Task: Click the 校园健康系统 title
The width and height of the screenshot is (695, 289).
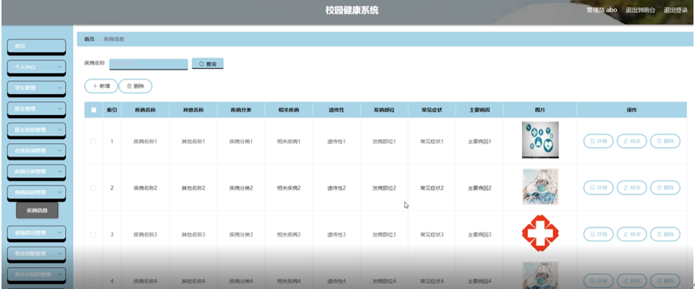Action: click(x=352, y=10)
